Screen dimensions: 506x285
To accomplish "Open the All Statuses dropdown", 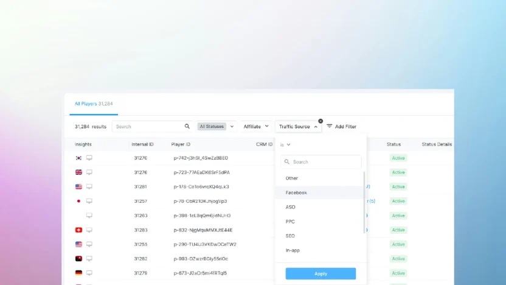I will (216, 126).
